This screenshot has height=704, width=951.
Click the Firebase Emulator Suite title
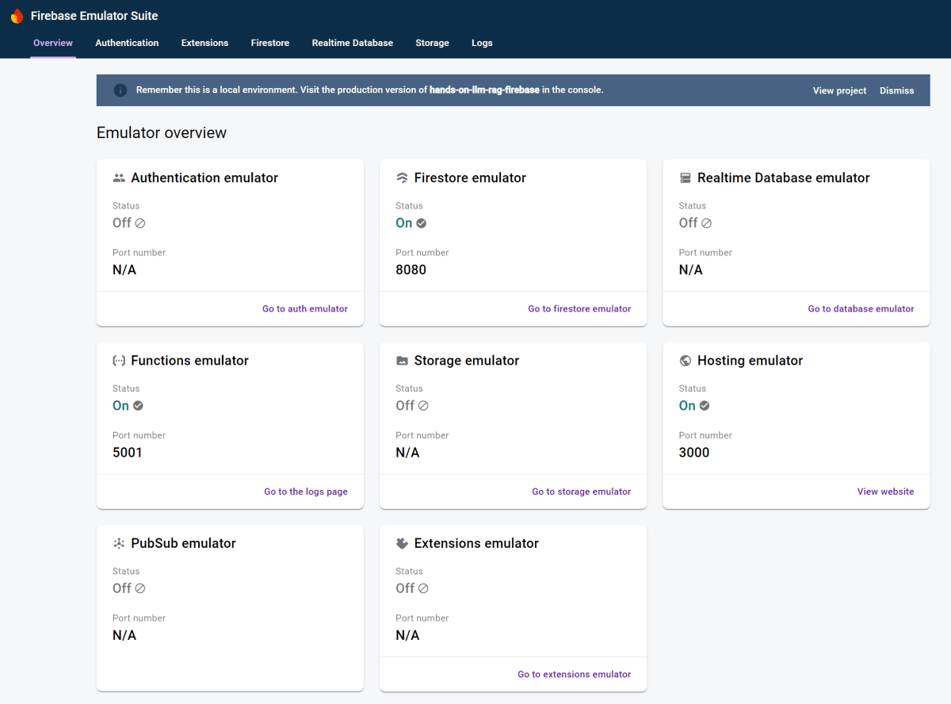(94, 16)
